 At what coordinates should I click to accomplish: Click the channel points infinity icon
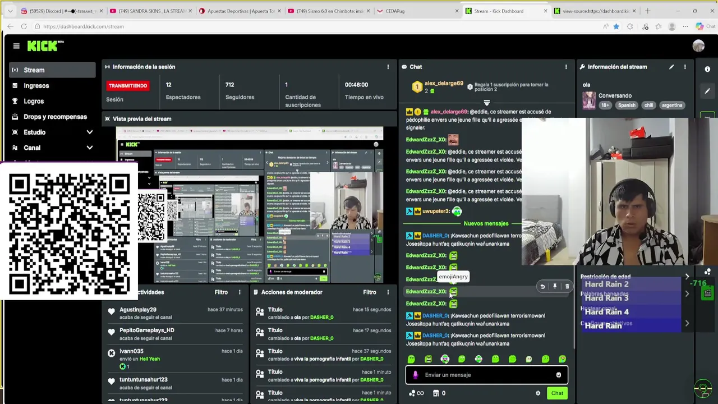[416, 393]
